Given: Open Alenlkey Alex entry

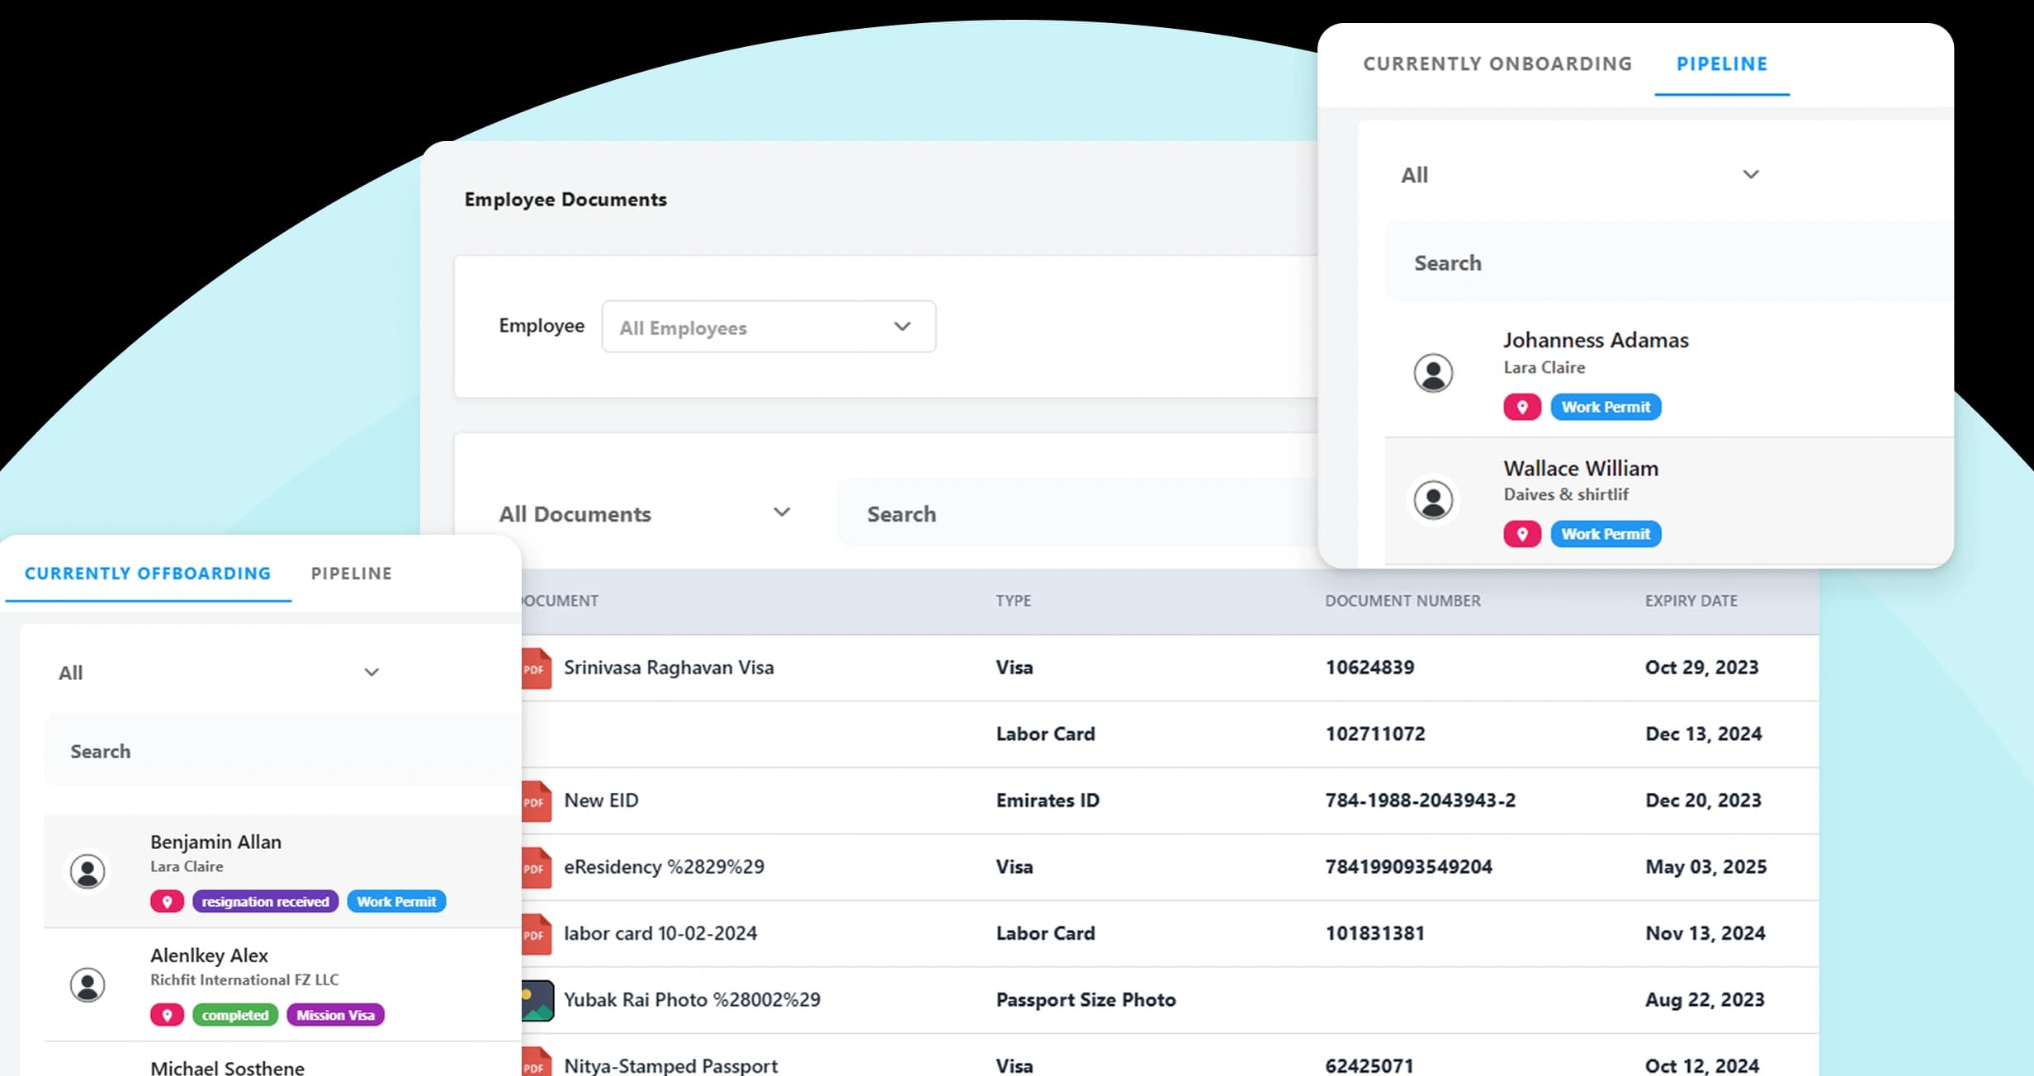Looking at the screenshot, I should [282, 984].
